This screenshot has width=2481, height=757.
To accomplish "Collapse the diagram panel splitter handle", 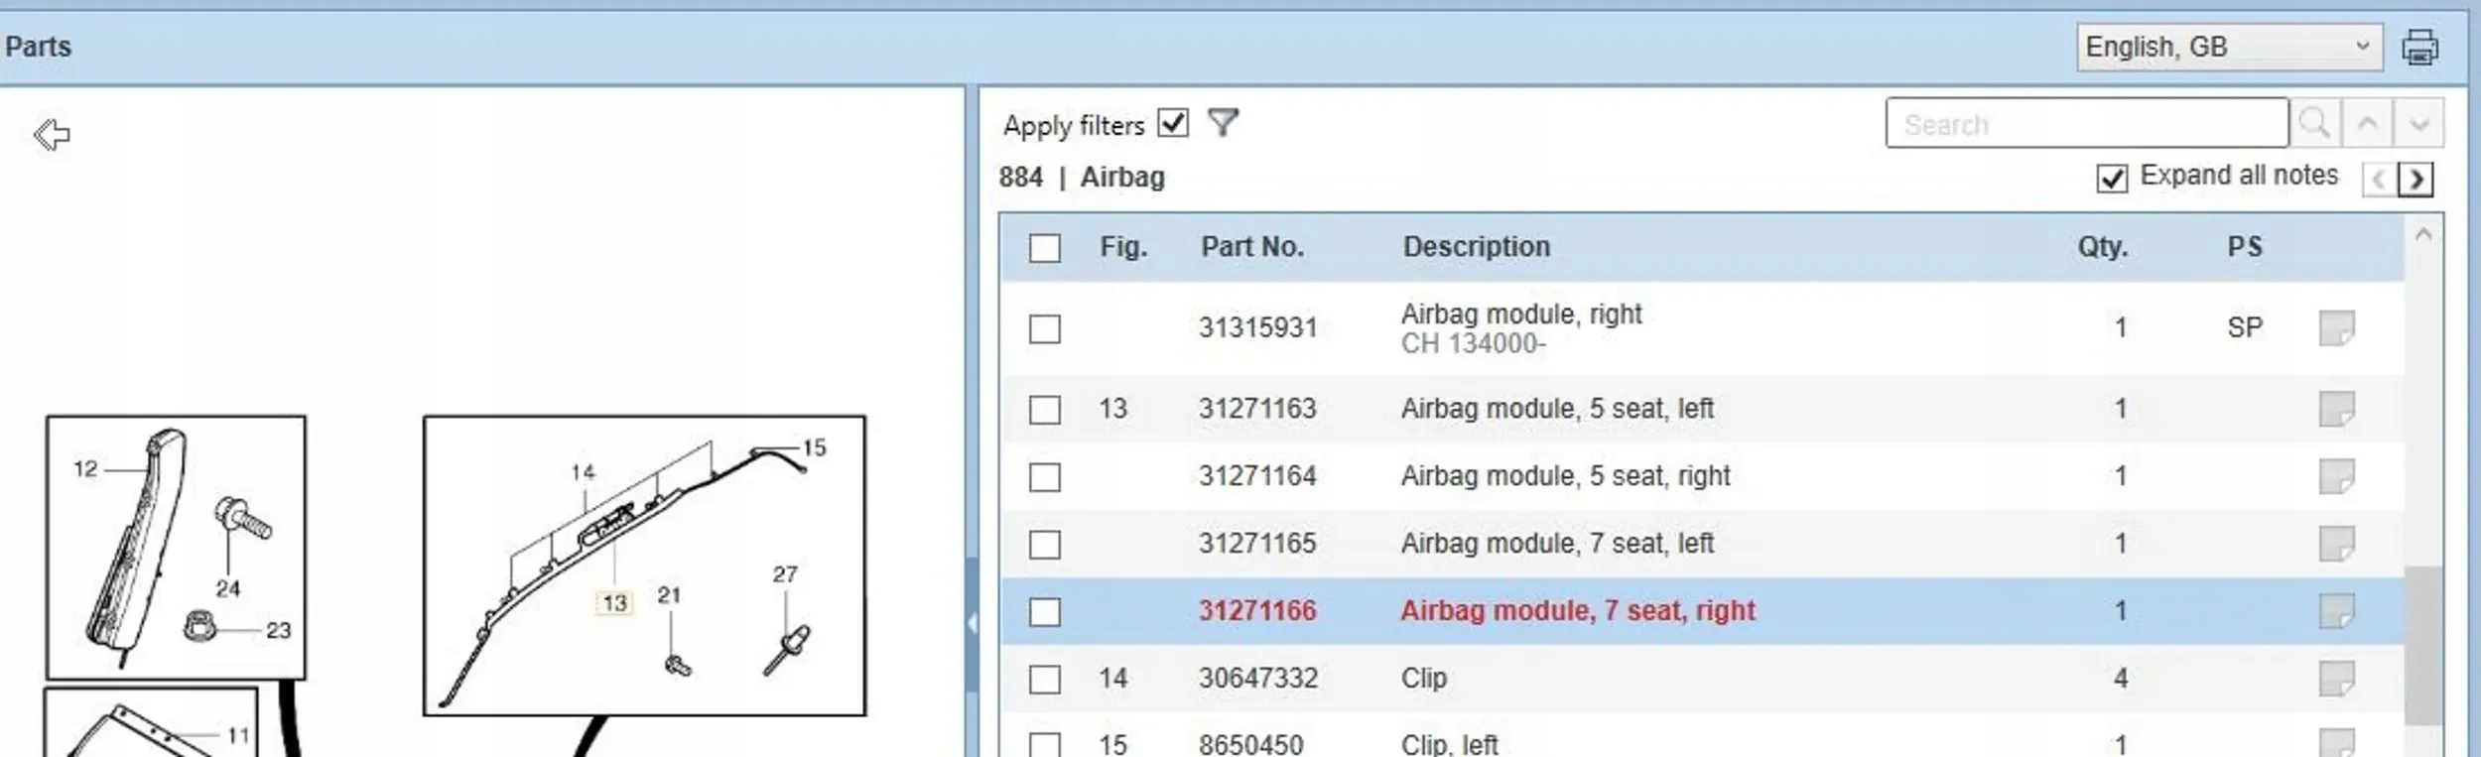I will 972,623.
